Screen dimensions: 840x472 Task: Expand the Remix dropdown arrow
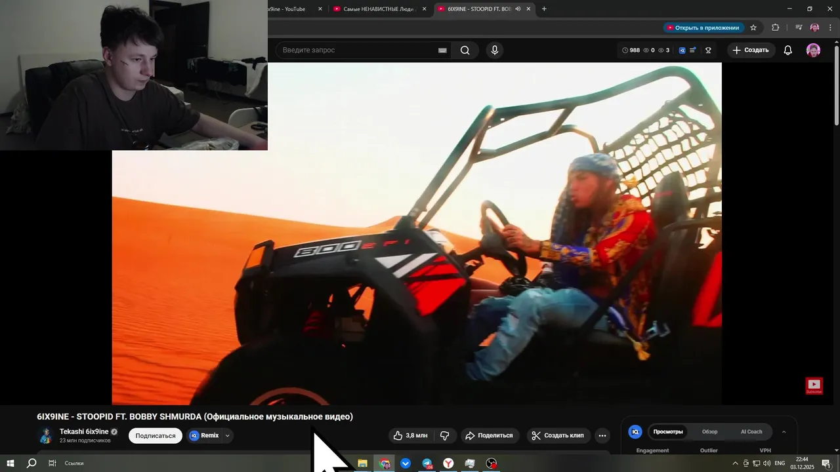(x=228, y=435)
